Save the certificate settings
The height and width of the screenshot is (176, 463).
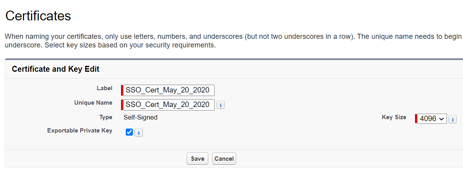tap(198, 159)
